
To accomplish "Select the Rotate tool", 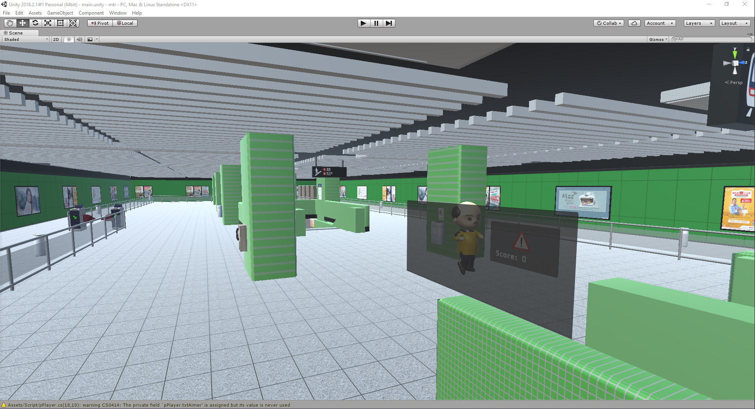I will tap(35, 23).
